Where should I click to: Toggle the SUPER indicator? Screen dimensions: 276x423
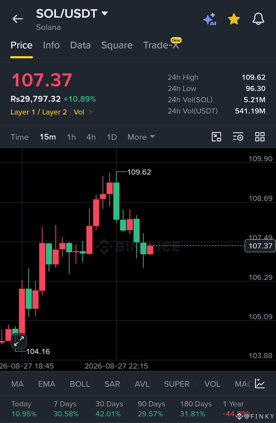[177, 384]
